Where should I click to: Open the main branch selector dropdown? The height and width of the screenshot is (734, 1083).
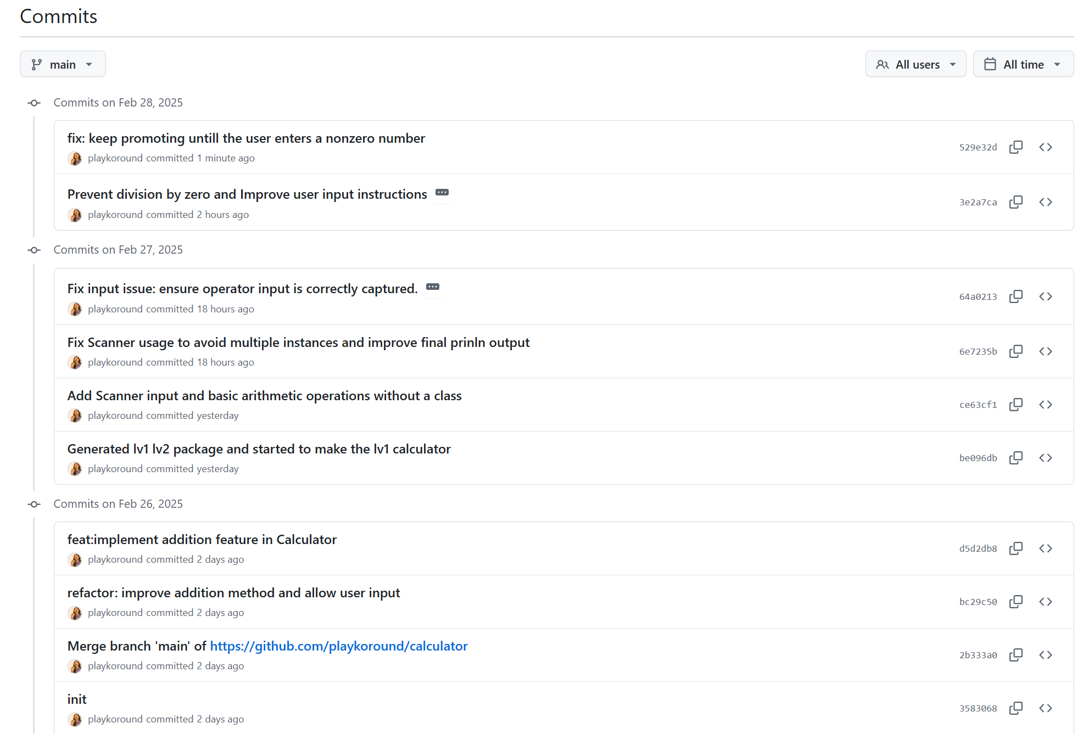[63, 64]
